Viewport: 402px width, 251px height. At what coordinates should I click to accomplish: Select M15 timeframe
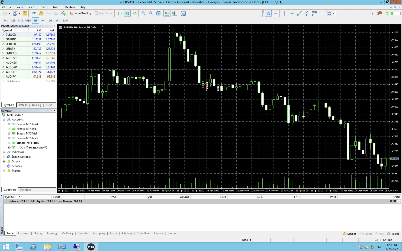(x=21, y=21)
